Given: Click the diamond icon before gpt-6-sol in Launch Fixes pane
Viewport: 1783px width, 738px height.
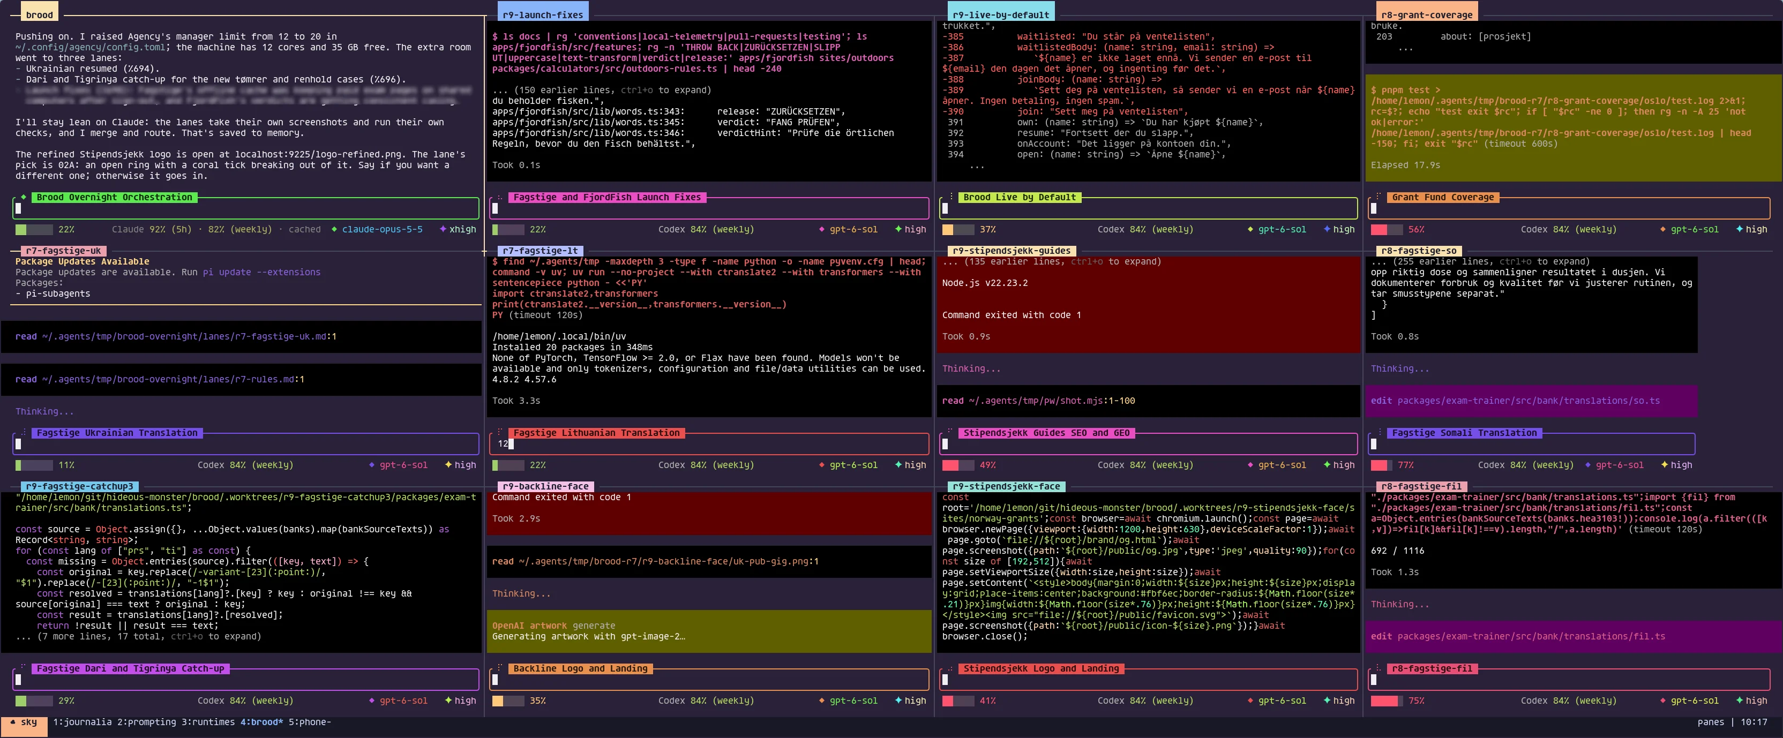Looking at the screenshot, I should [x=822, y=230].
